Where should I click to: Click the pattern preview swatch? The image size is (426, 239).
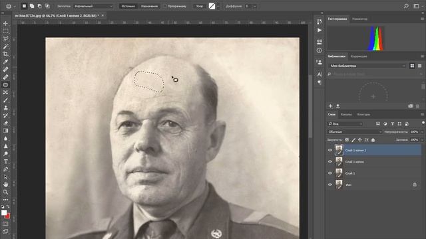[x=212, y=6]
